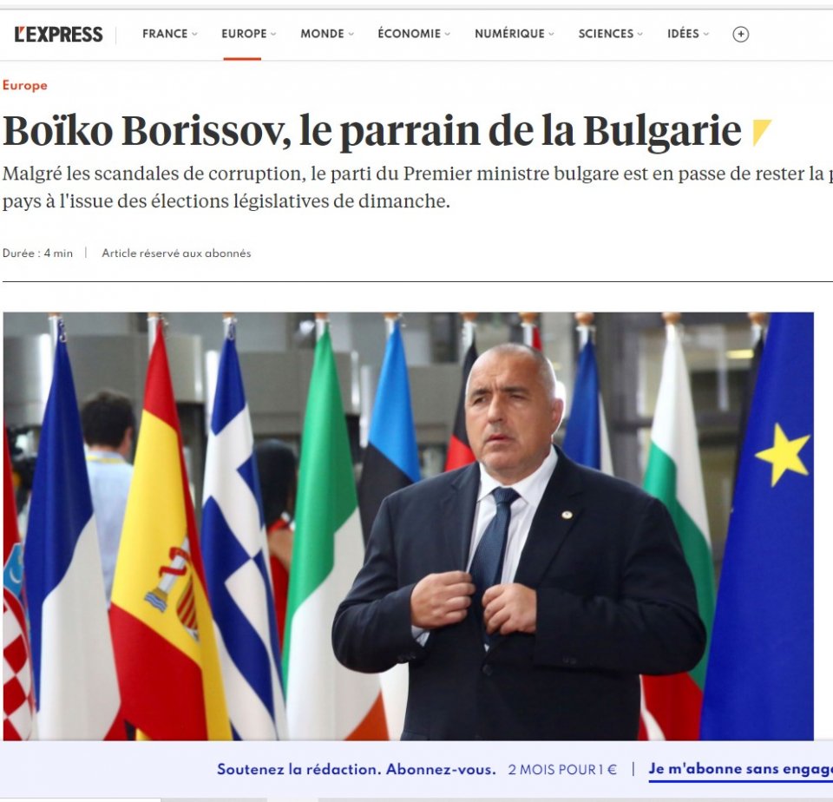Image resolution: width=833 pixels, height=802 pixels.
Task: Expand the France menu chevron
Action: (194, 34)
